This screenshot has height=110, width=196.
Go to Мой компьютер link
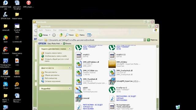point(51,78)
